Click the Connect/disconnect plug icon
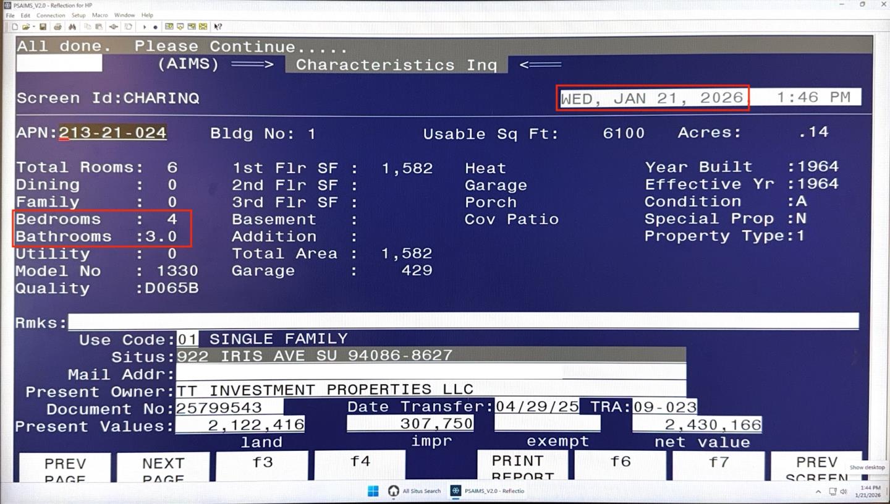This screenshot has height=504, width=890. [x=114, y=27]
